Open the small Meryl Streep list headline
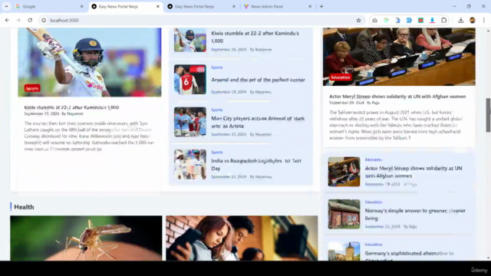The height and width of the screenshot is (276, 491). tap(414, 172)
